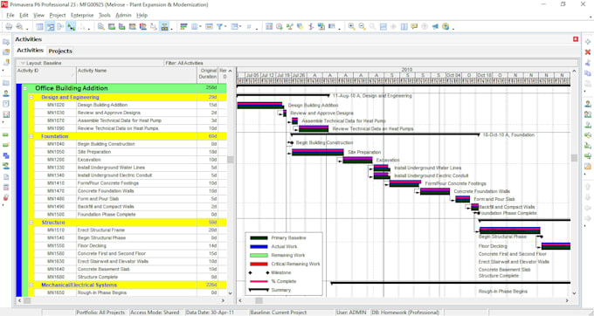
Task: Open the File menu
Action: pos(10,15)
